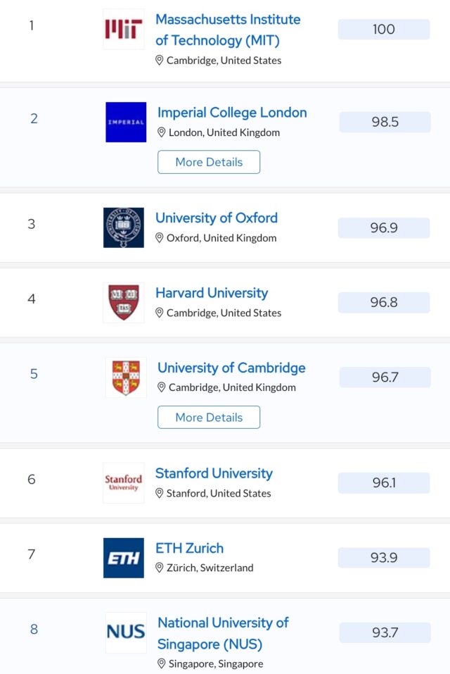Click the Harvard University shield logo
This screenshot has height=674, width=450.
pyautogui.click(x=124, y=303)
